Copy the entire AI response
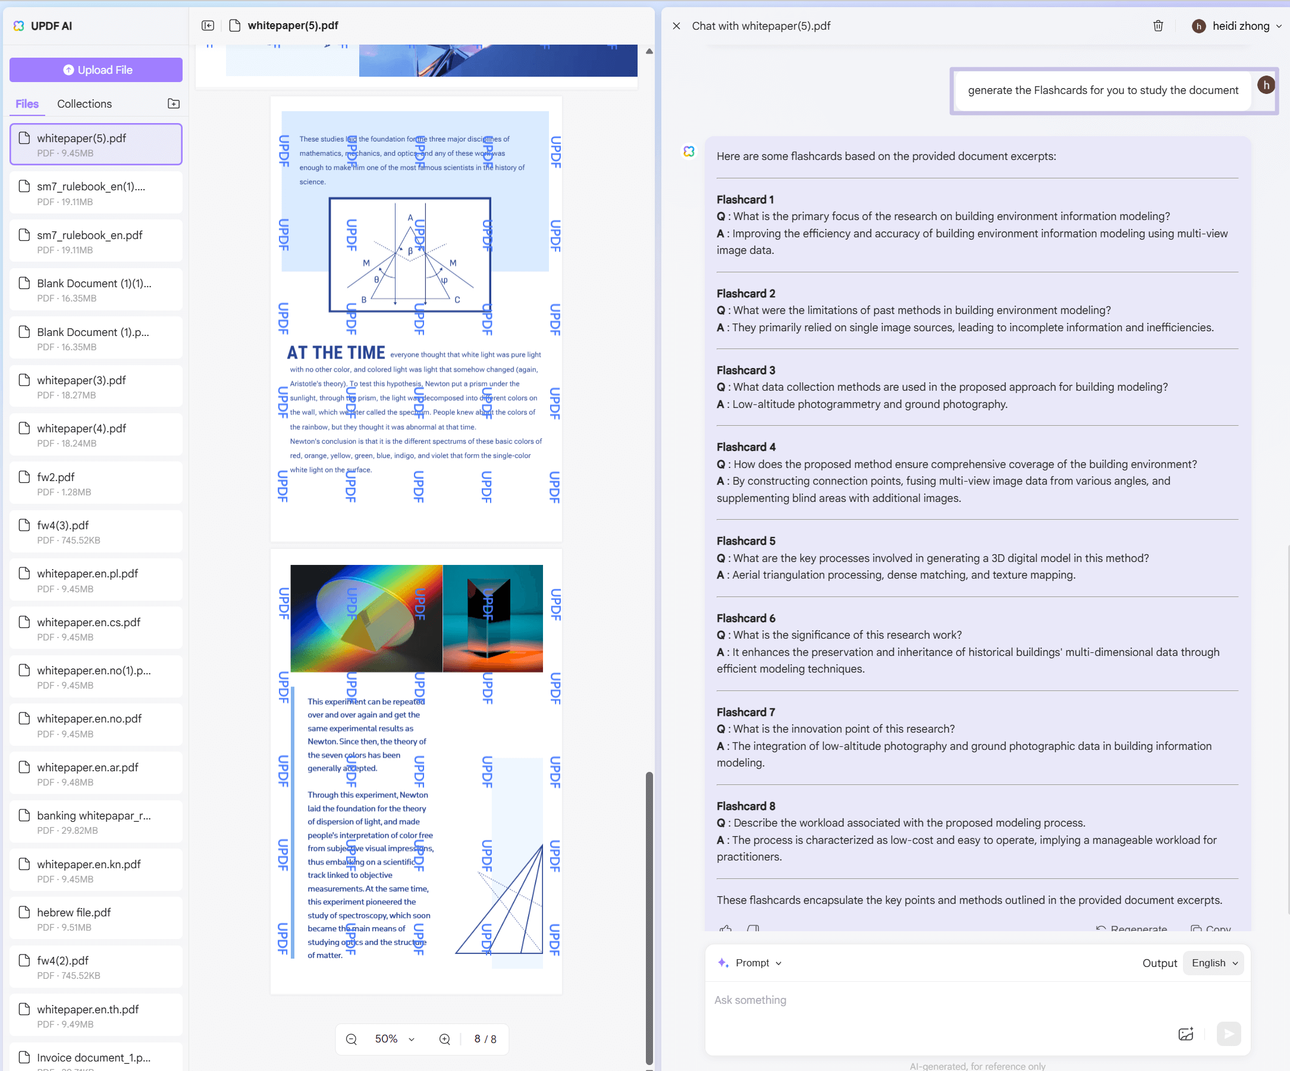Image resolution: width=1290 pixels, height=1071 pixels. click(1211, 928)
